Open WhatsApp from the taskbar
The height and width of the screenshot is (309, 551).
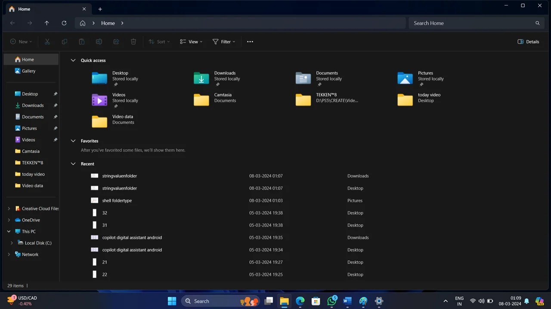tap(332, 301)
